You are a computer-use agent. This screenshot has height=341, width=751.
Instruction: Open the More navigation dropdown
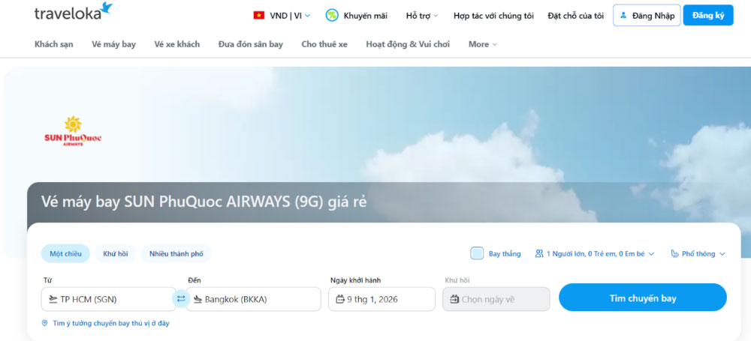482,44
